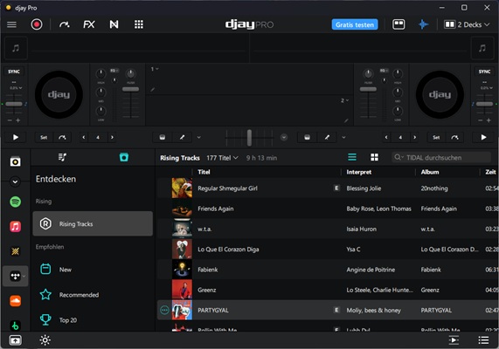Adjust the right deck volume fader

click(x=368, y=89)
